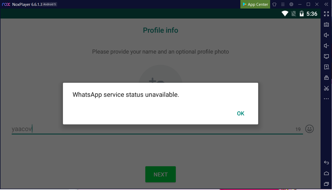Open the NoxPlayer skin theme icon
This screenshot has height=190, width=332.
point(274,4)
